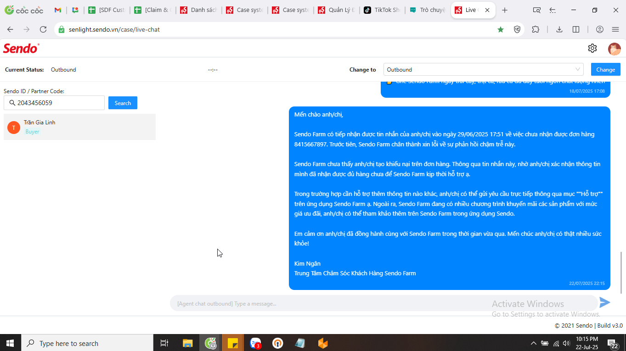Reload the current page

[43, 29]
